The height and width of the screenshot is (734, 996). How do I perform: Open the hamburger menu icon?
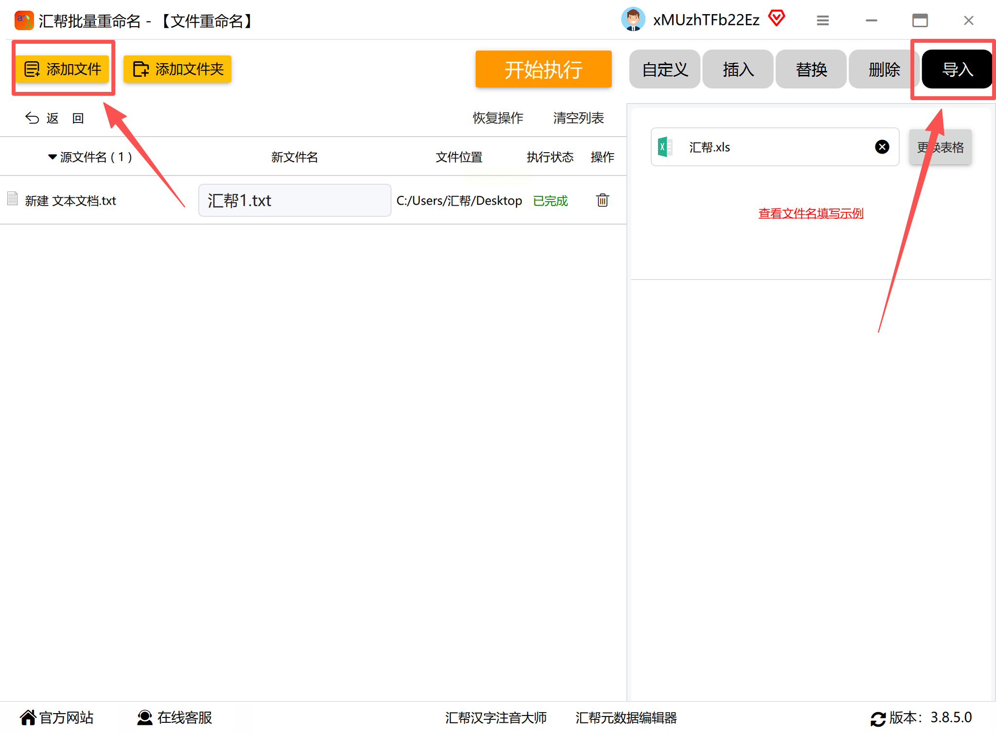pos(822,20)
